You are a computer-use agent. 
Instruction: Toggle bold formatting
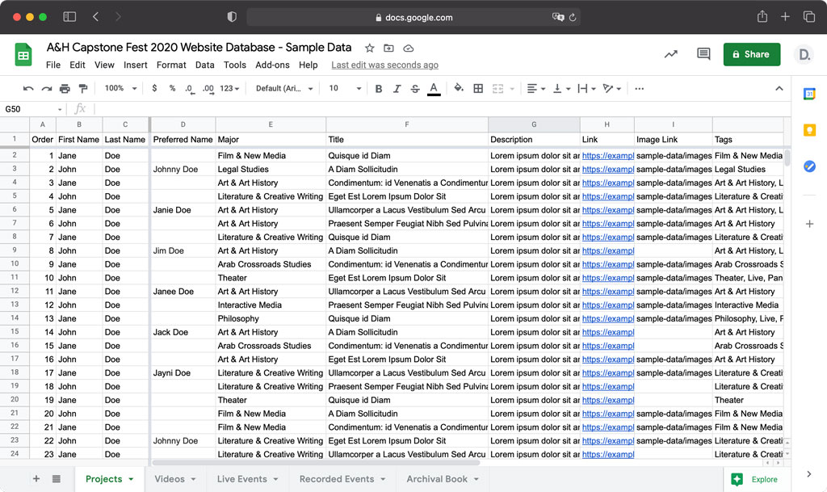(x=379, y=88)
